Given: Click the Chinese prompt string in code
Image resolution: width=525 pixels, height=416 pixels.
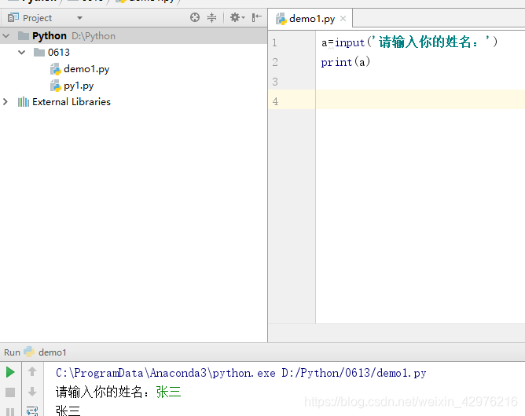Looking at the screenshot, I should click(x=431, y=42).
